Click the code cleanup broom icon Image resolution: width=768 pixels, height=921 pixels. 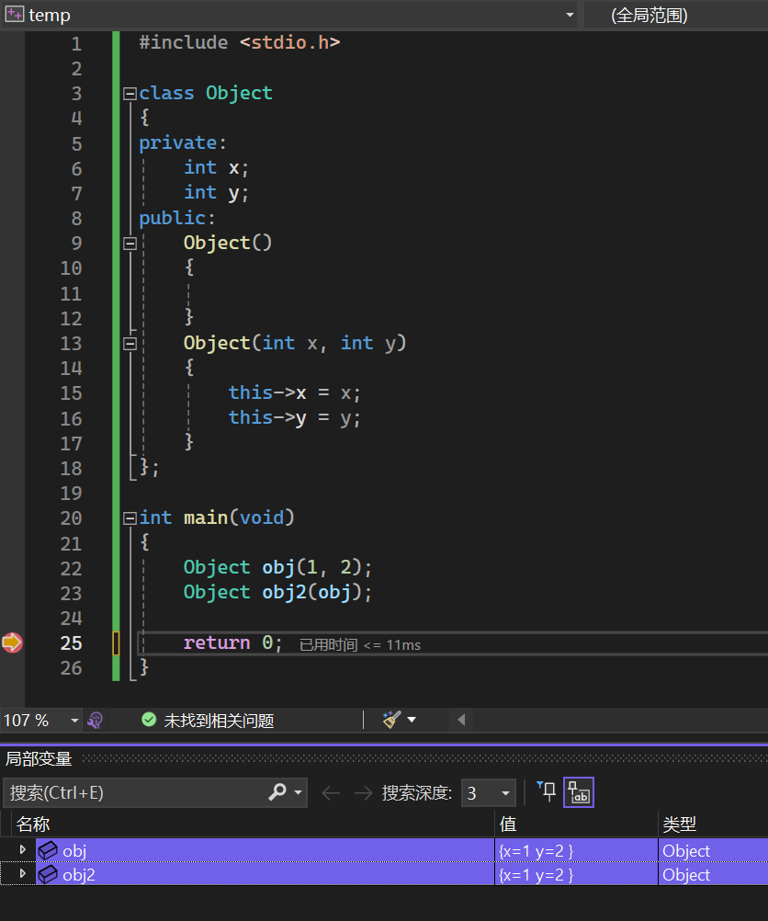click(x=392, y=720)
